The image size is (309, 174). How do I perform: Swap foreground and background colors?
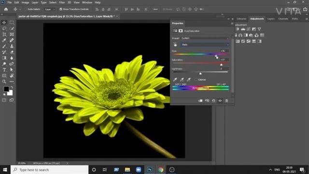pos(12,87)
